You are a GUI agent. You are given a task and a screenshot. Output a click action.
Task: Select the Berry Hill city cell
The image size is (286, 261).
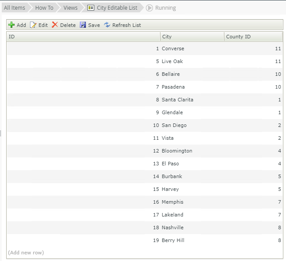click(x=173, y=240)
